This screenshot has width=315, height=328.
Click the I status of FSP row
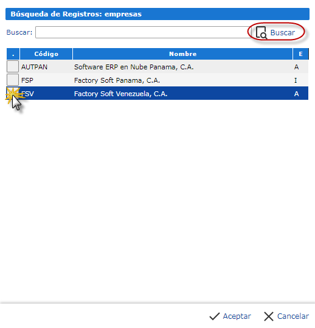296,80
